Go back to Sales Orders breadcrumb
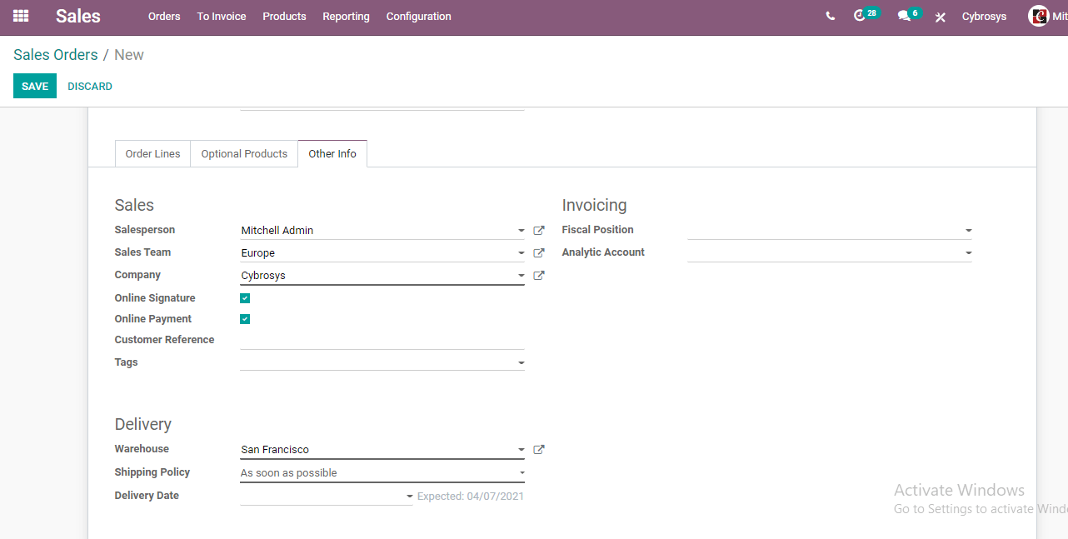The width and height of the screenshot is (1068, 539). tap(56, 55)
